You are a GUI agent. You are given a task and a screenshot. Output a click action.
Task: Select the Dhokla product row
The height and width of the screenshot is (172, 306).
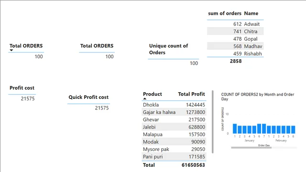coord(174,105)
